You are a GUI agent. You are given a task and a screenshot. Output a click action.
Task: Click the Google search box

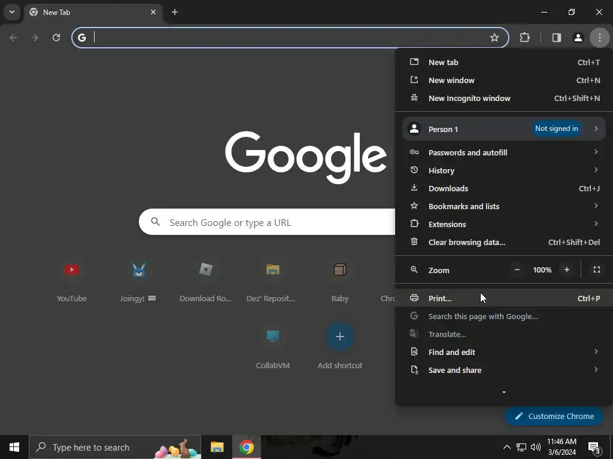(267, 222)
